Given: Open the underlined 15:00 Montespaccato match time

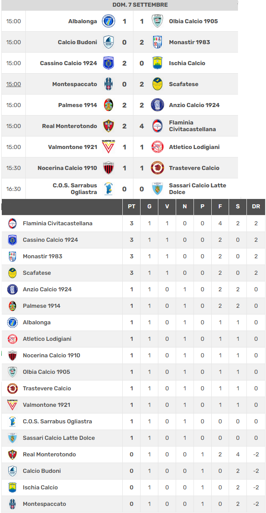Looking at the screenshot, I should (x=13, y=84).
